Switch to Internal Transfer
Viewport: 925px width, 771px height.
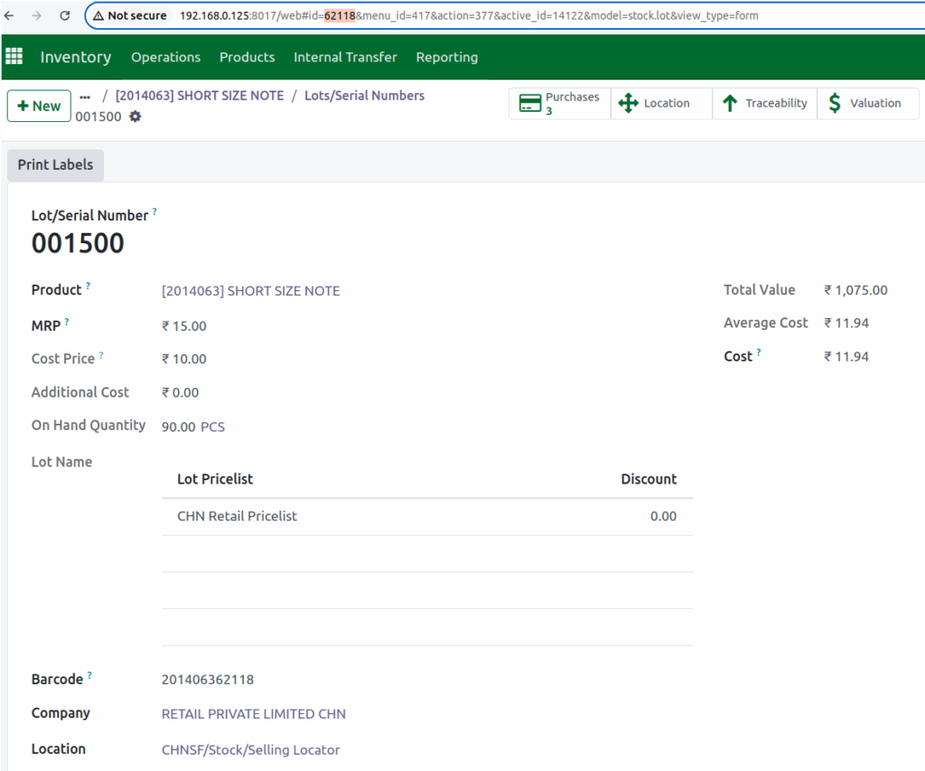(345, 56)
